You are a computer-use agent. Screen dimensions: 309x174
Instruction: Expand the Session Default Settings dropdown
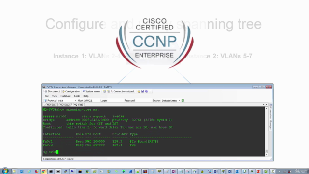pyautogui.click(x=179, y=101)
